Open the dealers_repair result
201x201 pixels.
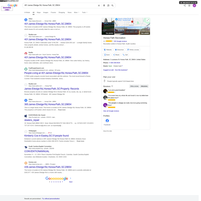pos(32,120)
